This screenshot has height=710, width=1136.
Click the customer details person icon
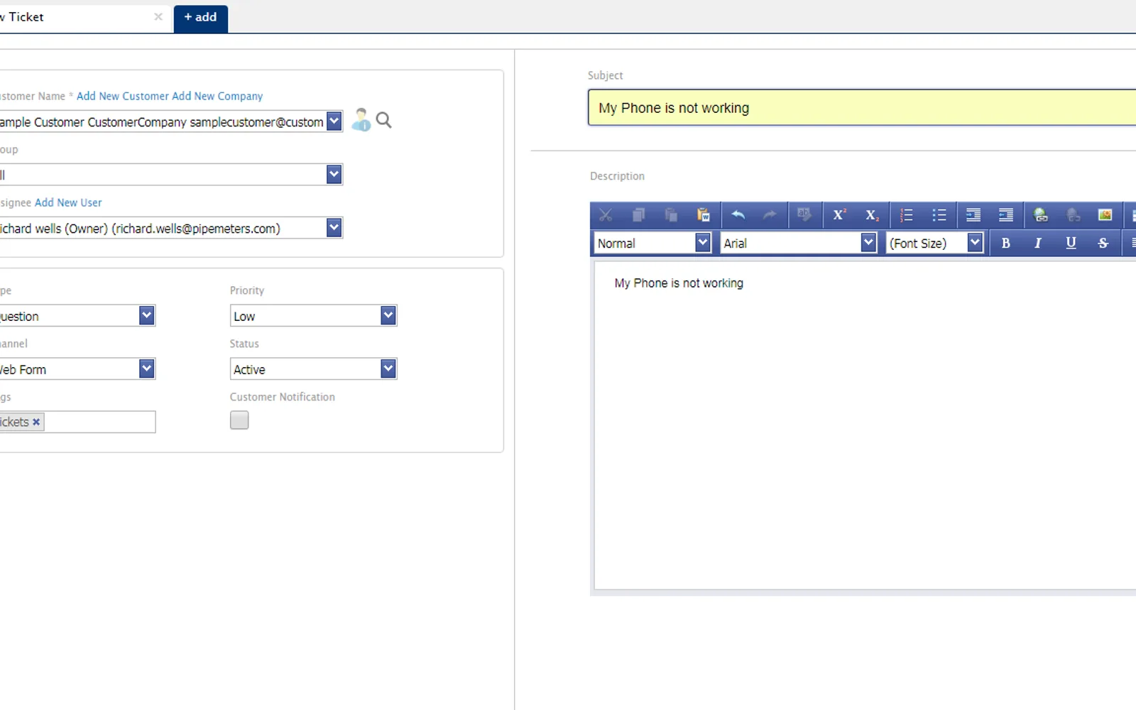361,120
